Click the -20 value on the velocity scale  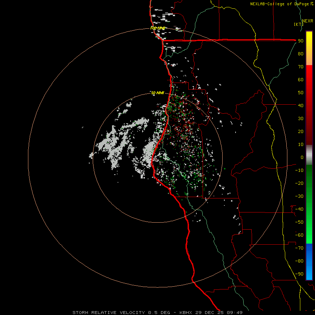[x=299, y=183]
